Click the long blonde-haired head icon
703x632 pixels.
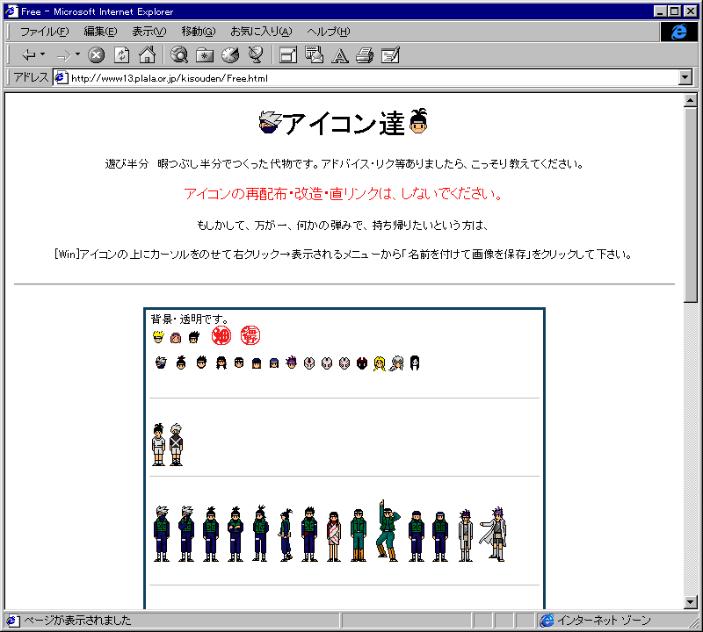point(380,363)
